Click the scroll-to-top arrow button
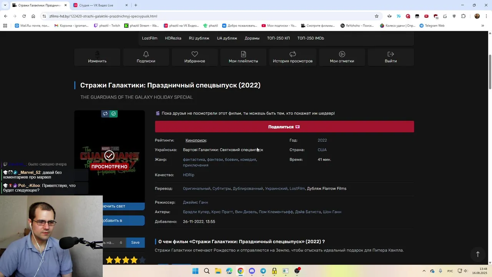The image size is (492, 277). click(478, 254)
